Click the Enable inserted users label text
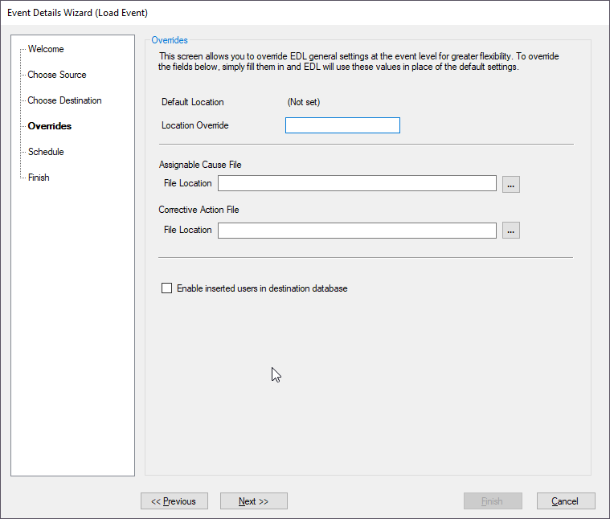 point(262,288)
